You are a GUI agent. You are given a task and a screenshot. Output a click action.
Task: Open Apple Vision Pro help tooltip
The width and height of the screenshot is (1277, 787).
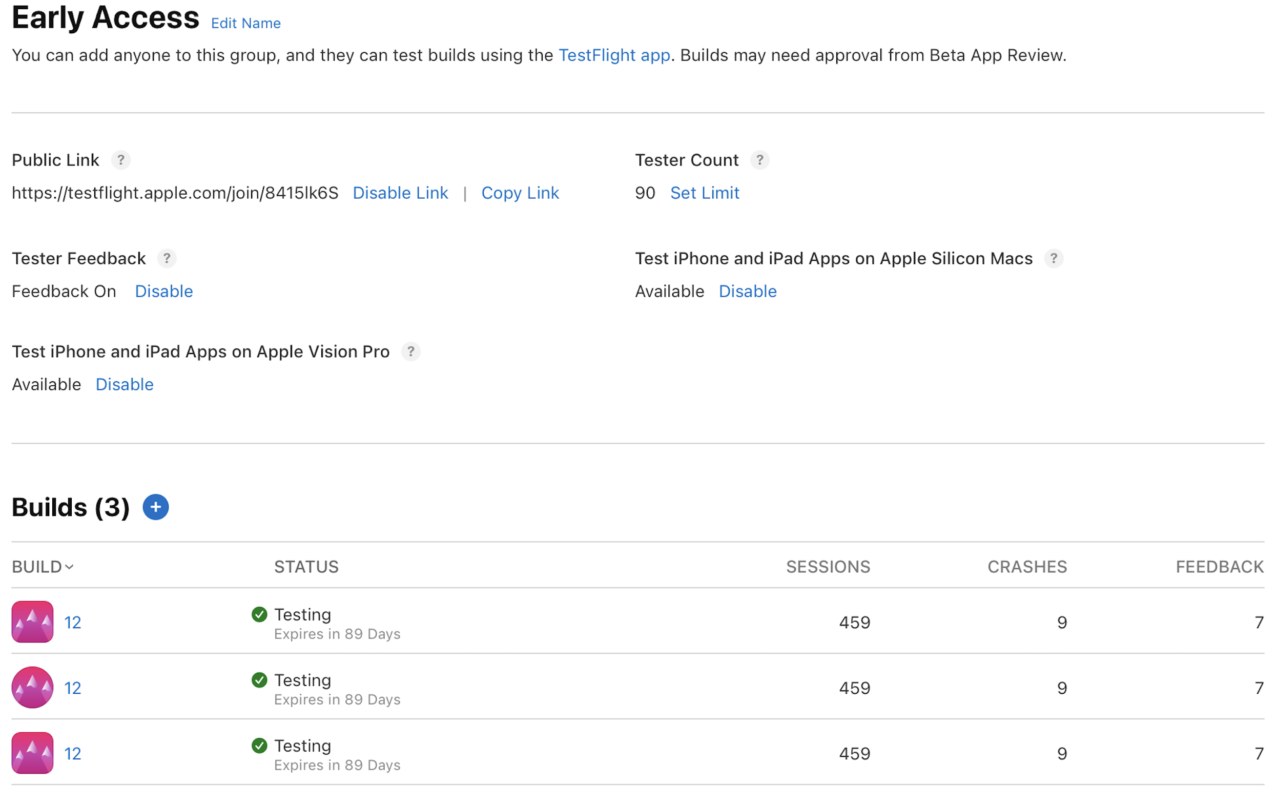click(411, 352)
